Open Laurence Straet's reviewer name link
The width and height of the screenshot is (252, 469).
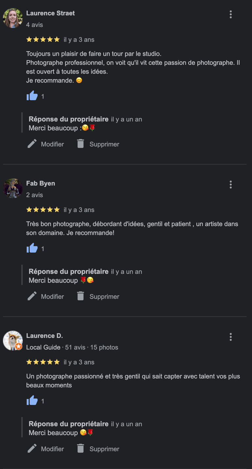[x=51, y=13]
